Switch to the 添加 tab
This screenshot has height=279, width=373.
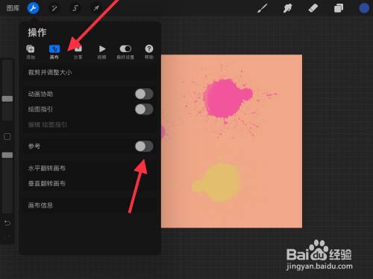(31, 52)
